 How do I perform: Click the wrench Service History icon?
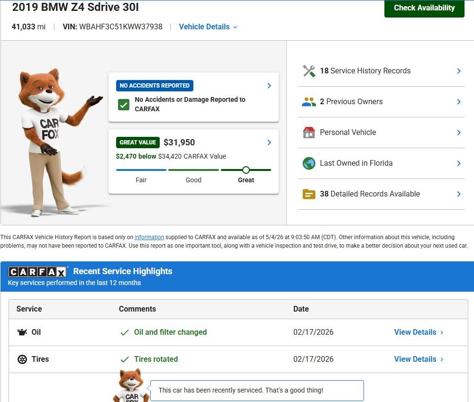pos(309,71)
